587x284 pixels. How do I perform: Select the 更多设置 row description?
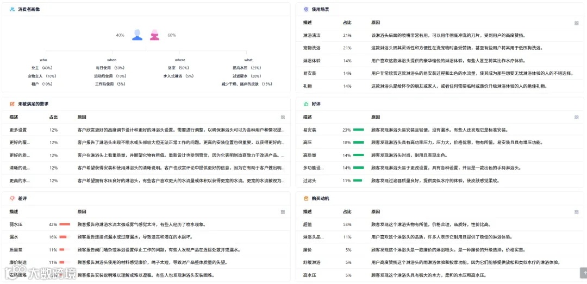[x=18, y=130]
